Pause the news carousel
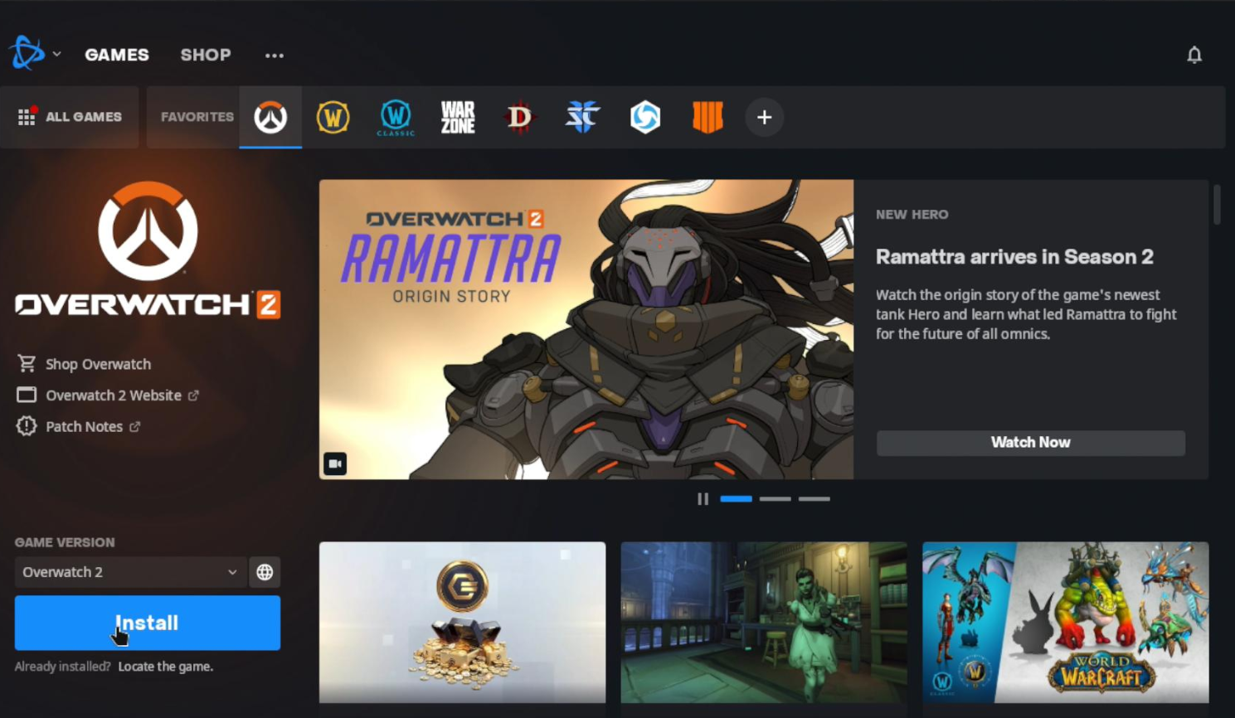 pyautogui.click(x=703, y=499)
